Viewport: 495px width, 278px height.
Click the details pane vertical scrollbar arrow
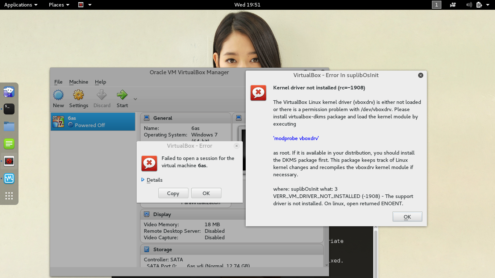pos(326,265)
